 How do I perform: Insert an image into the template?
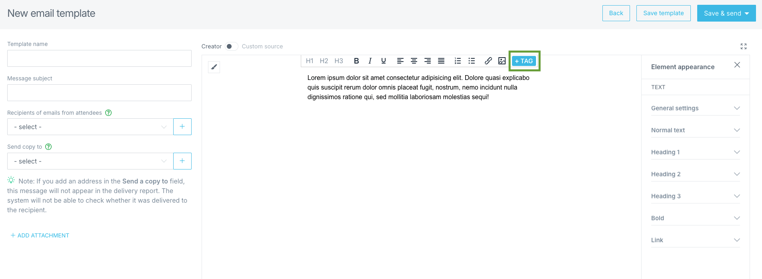click(502, 61)
